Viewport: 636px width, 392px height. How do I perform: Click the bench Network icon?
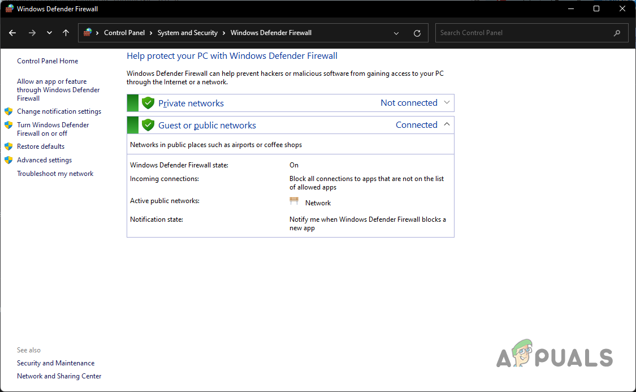pyautogui.click(x=294, y=202)
